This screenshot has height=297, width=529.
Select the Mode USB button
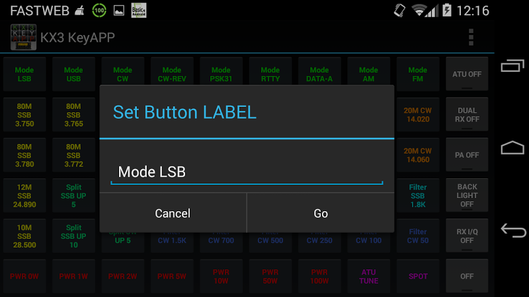click(73, 74)
